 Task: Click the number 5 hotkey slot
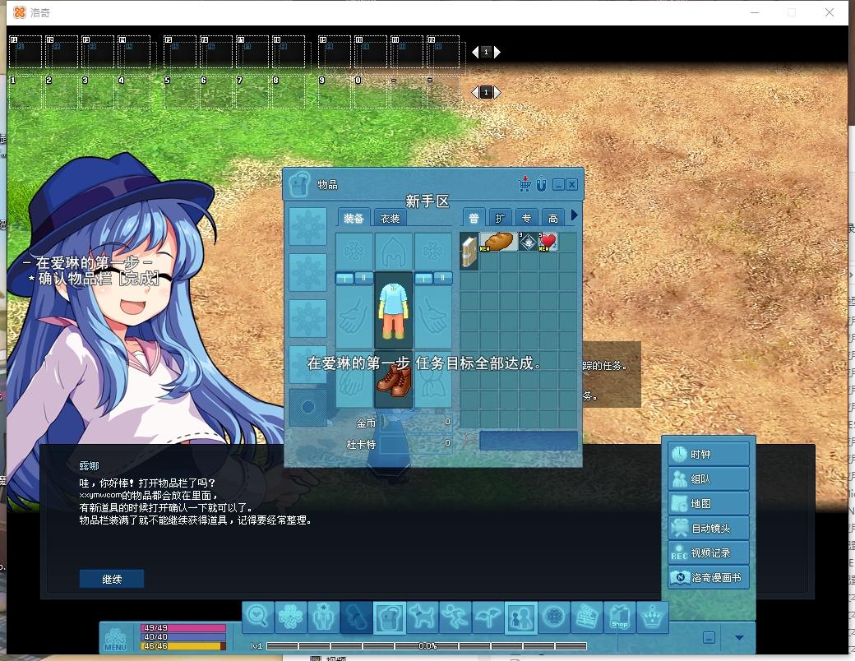point(180,91)
